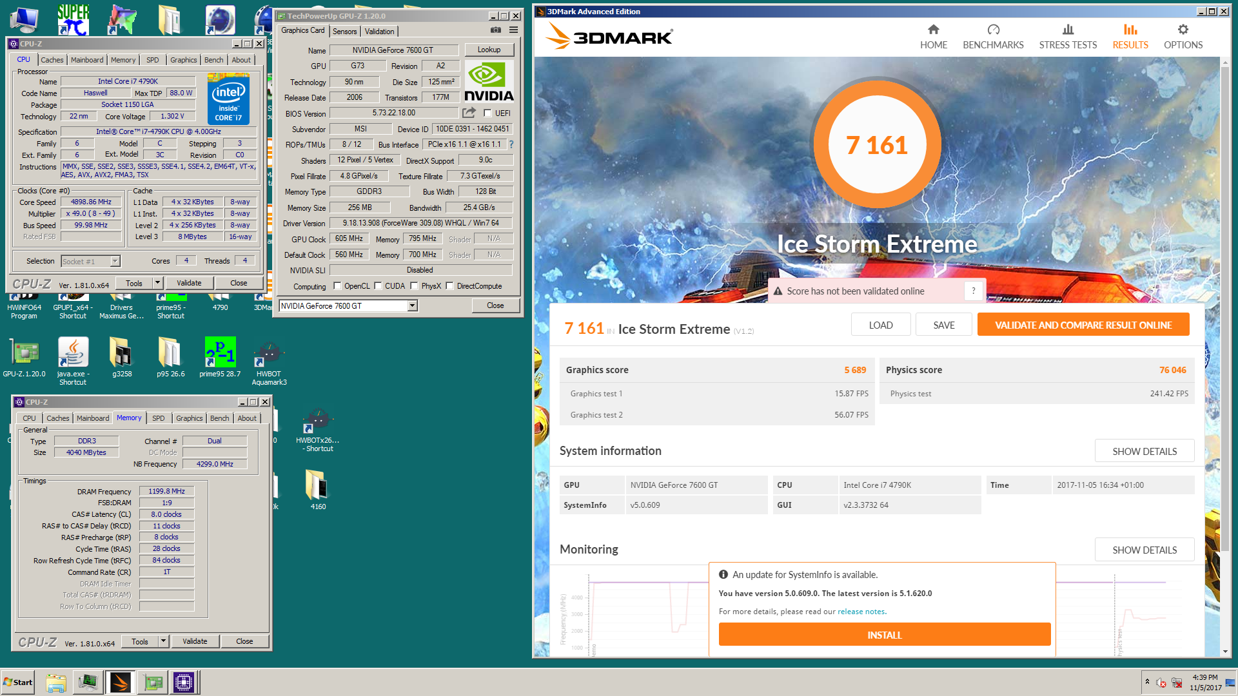1238x696 pixels.
Task: Switch to Mainboard tab in top CPU-Z window
Action: click(87, 60)
